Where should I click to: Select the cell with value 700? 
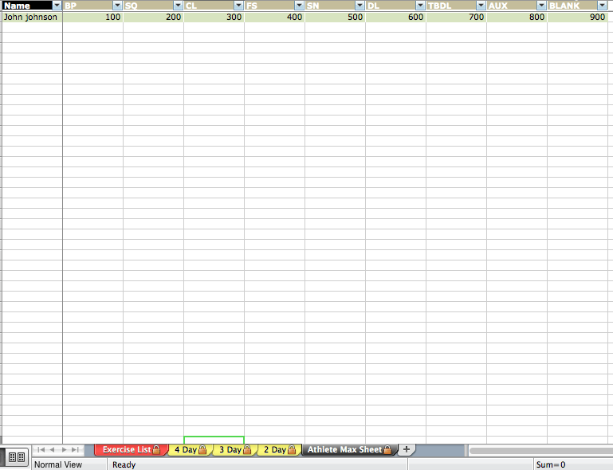click(x=456, y=18)
